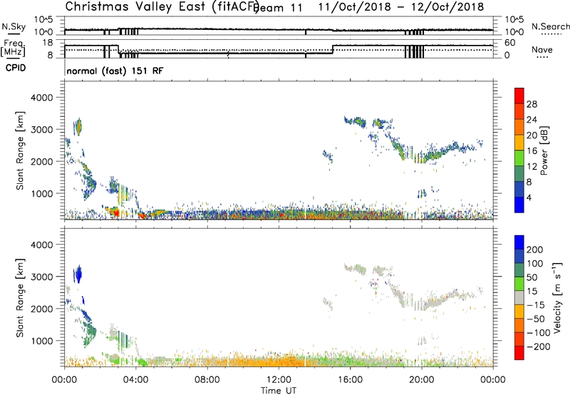The width and height of the screenshot is (570, 395).
Task: Click the '12' tick on Power colorbar
Action: [532, 167]
